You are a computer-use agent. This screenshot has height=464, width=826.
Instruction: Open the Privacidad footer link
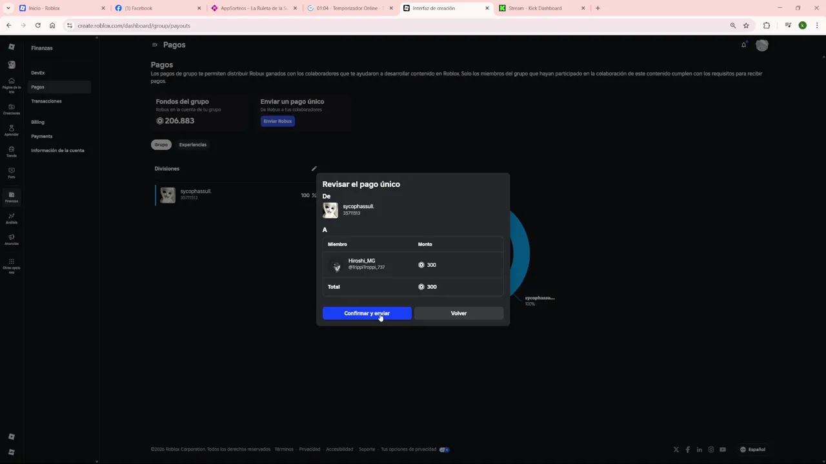pyautogui.click(x=310, y=449)
